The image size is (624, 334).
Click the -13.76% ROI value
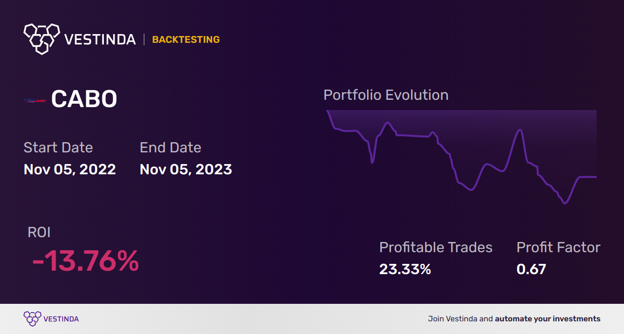pos(85,261)
